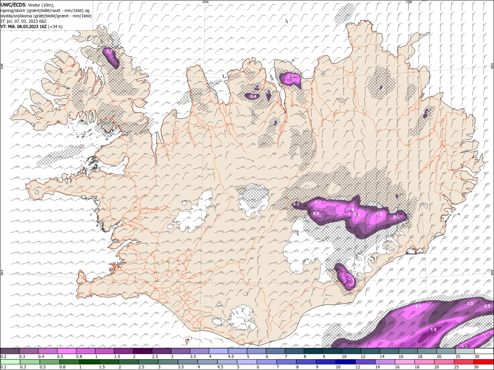Click the '0.3' value at the central band's west end

pyautogui.click(x=296, y=204)
